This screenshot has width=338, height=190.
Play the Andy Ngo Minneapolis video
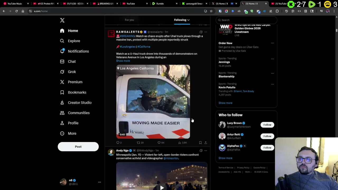point(162,188)
